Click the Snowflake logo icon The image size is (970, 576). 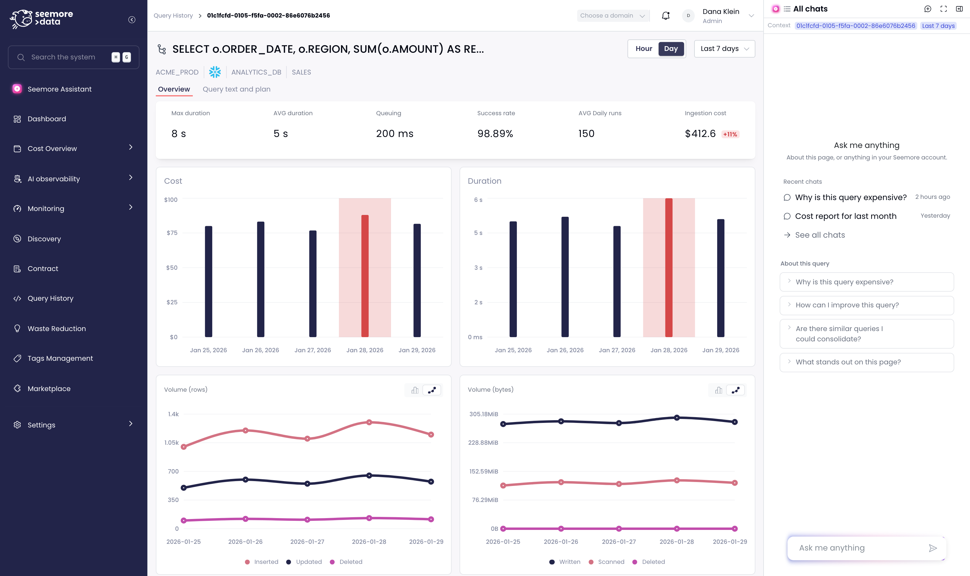[215, 72]
